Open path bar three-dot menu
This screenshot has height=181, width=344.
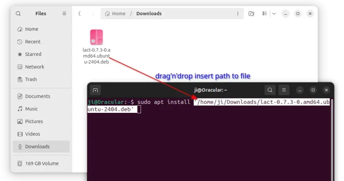point(237,14)
